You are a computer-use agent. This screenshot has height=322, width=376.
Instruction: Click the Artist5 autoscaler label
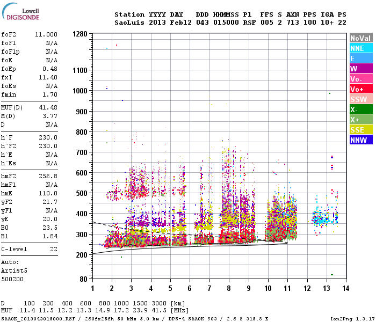(14, 270)
